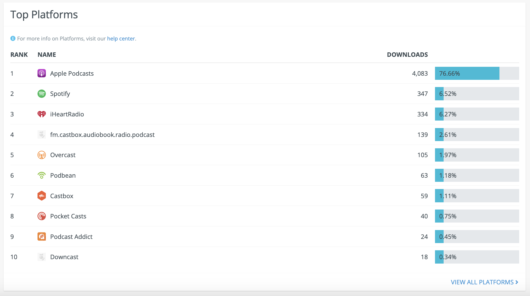Click the green Podbean wifi-style icon

pyautogui.click(x=42, y=175)
